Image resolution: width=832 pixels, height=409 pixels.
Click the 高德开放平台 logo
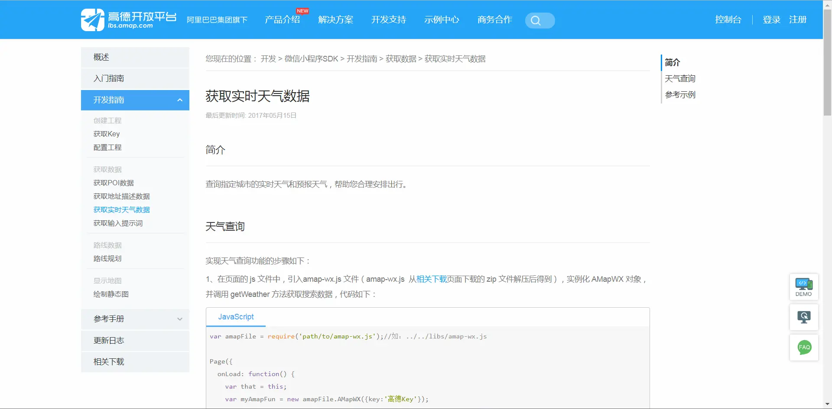pos(128,20)
